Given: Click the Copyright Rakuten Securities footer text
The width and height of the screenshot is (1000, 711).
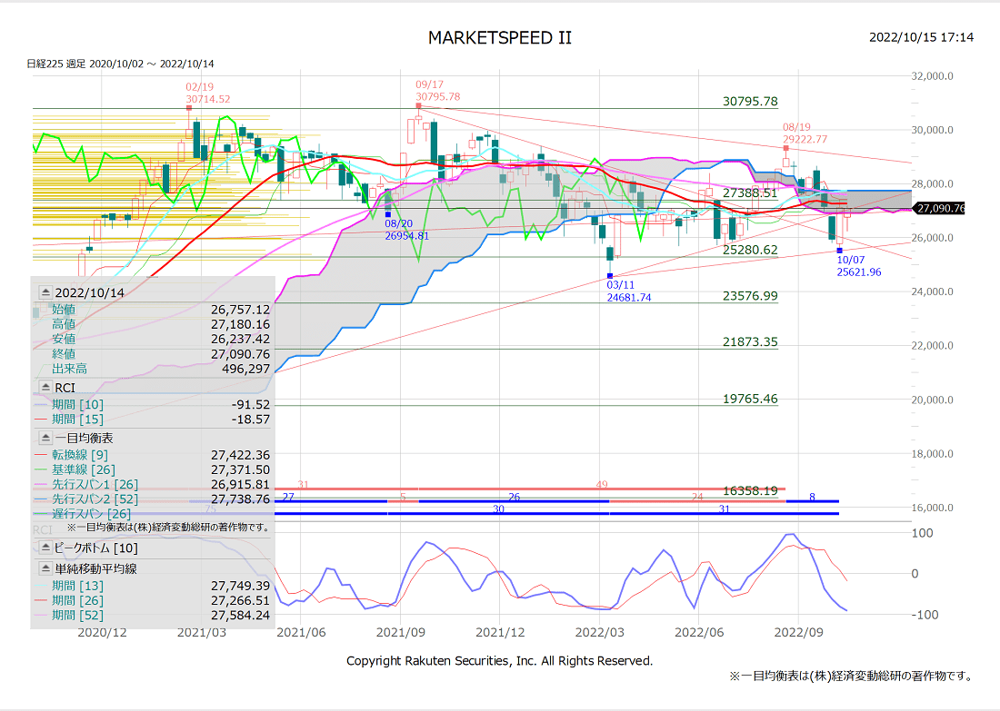Looking at the screenshot, I should point(499,661).
